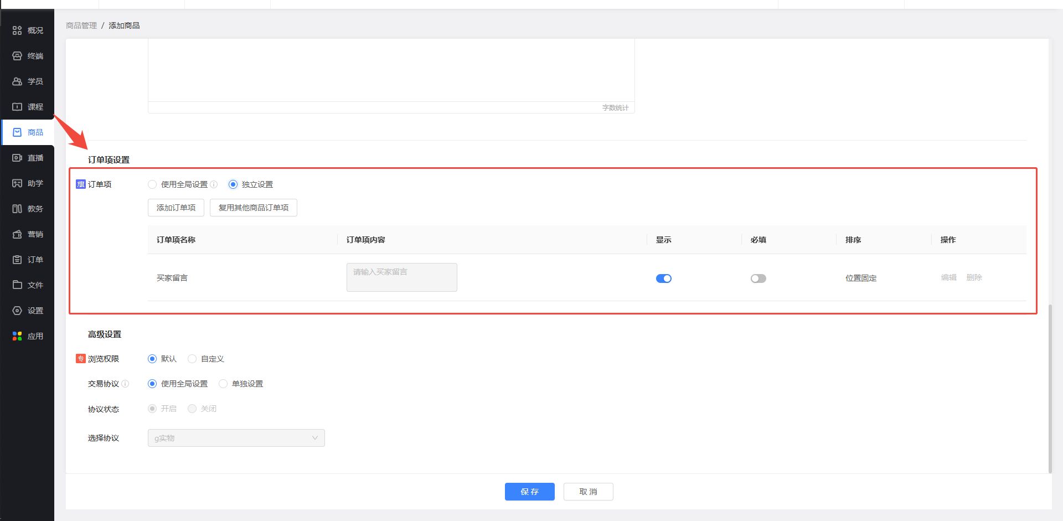The height and width of the screenshot is (521, 1063).
Task: Open the 设置 settings sidebar icon
Action: point(17,311)
